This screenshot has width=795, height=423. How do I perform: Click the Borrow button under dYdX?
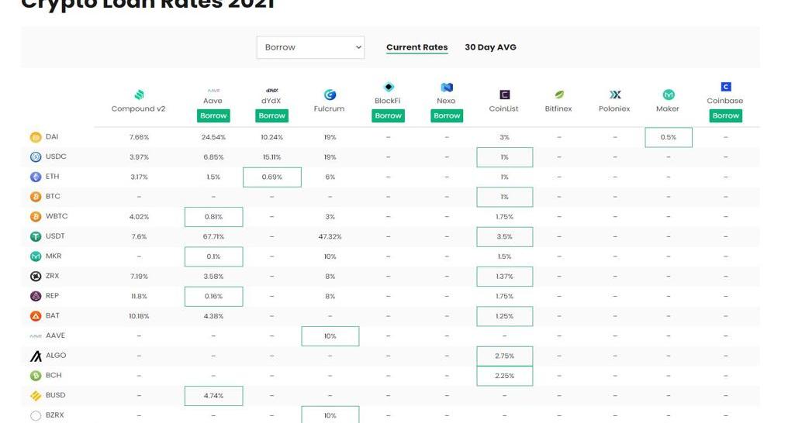pos(271,115)
